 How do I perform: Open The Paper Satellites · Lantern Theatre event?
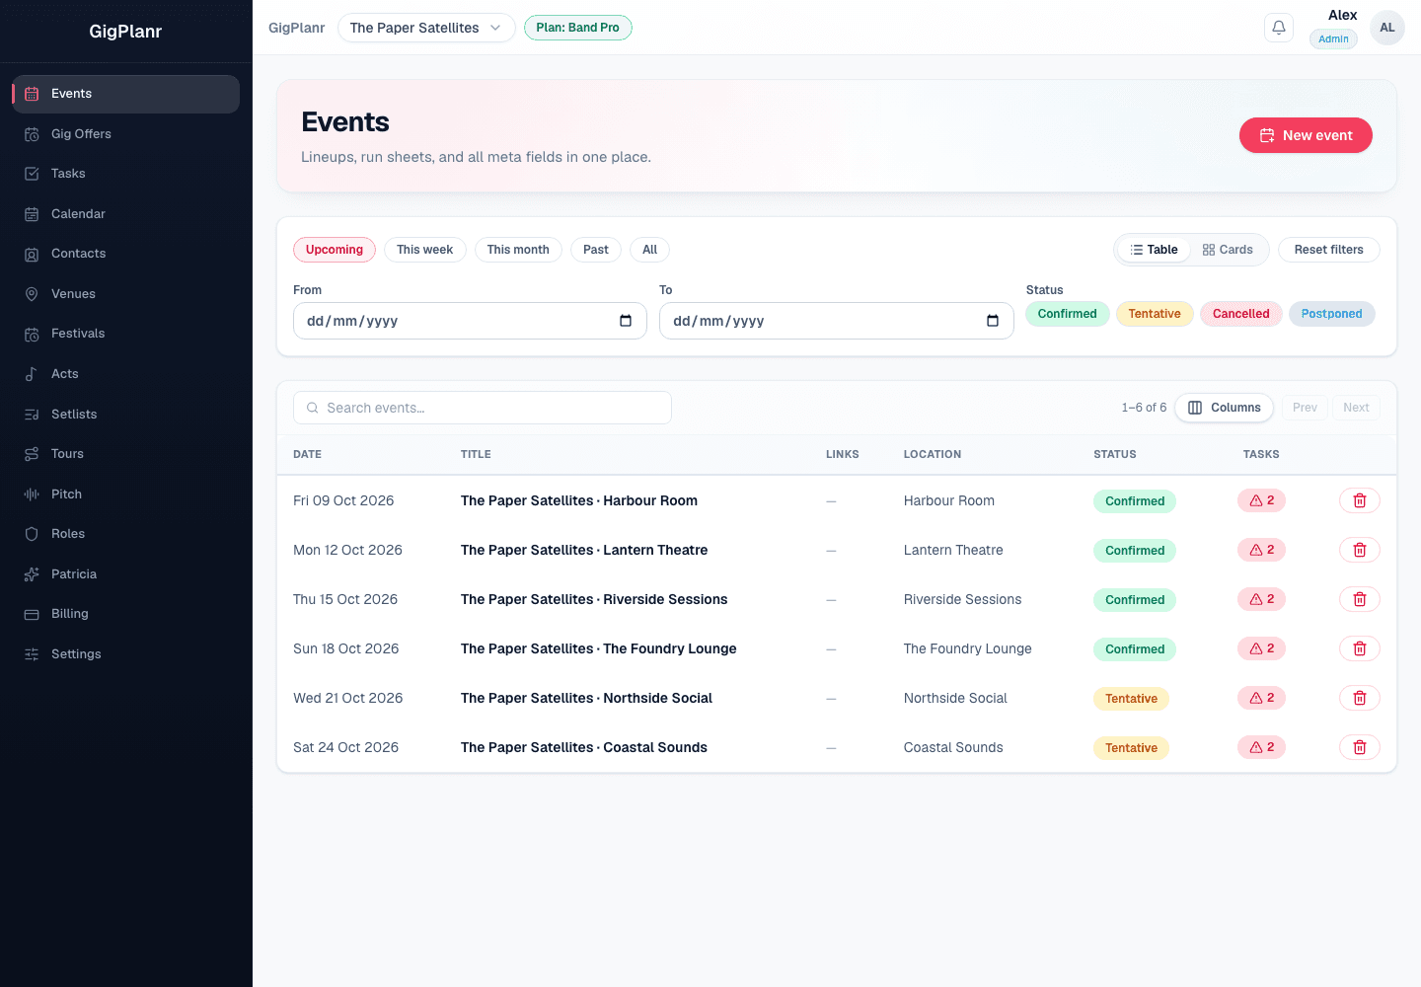pyautogui.click(x=584, y=550)
